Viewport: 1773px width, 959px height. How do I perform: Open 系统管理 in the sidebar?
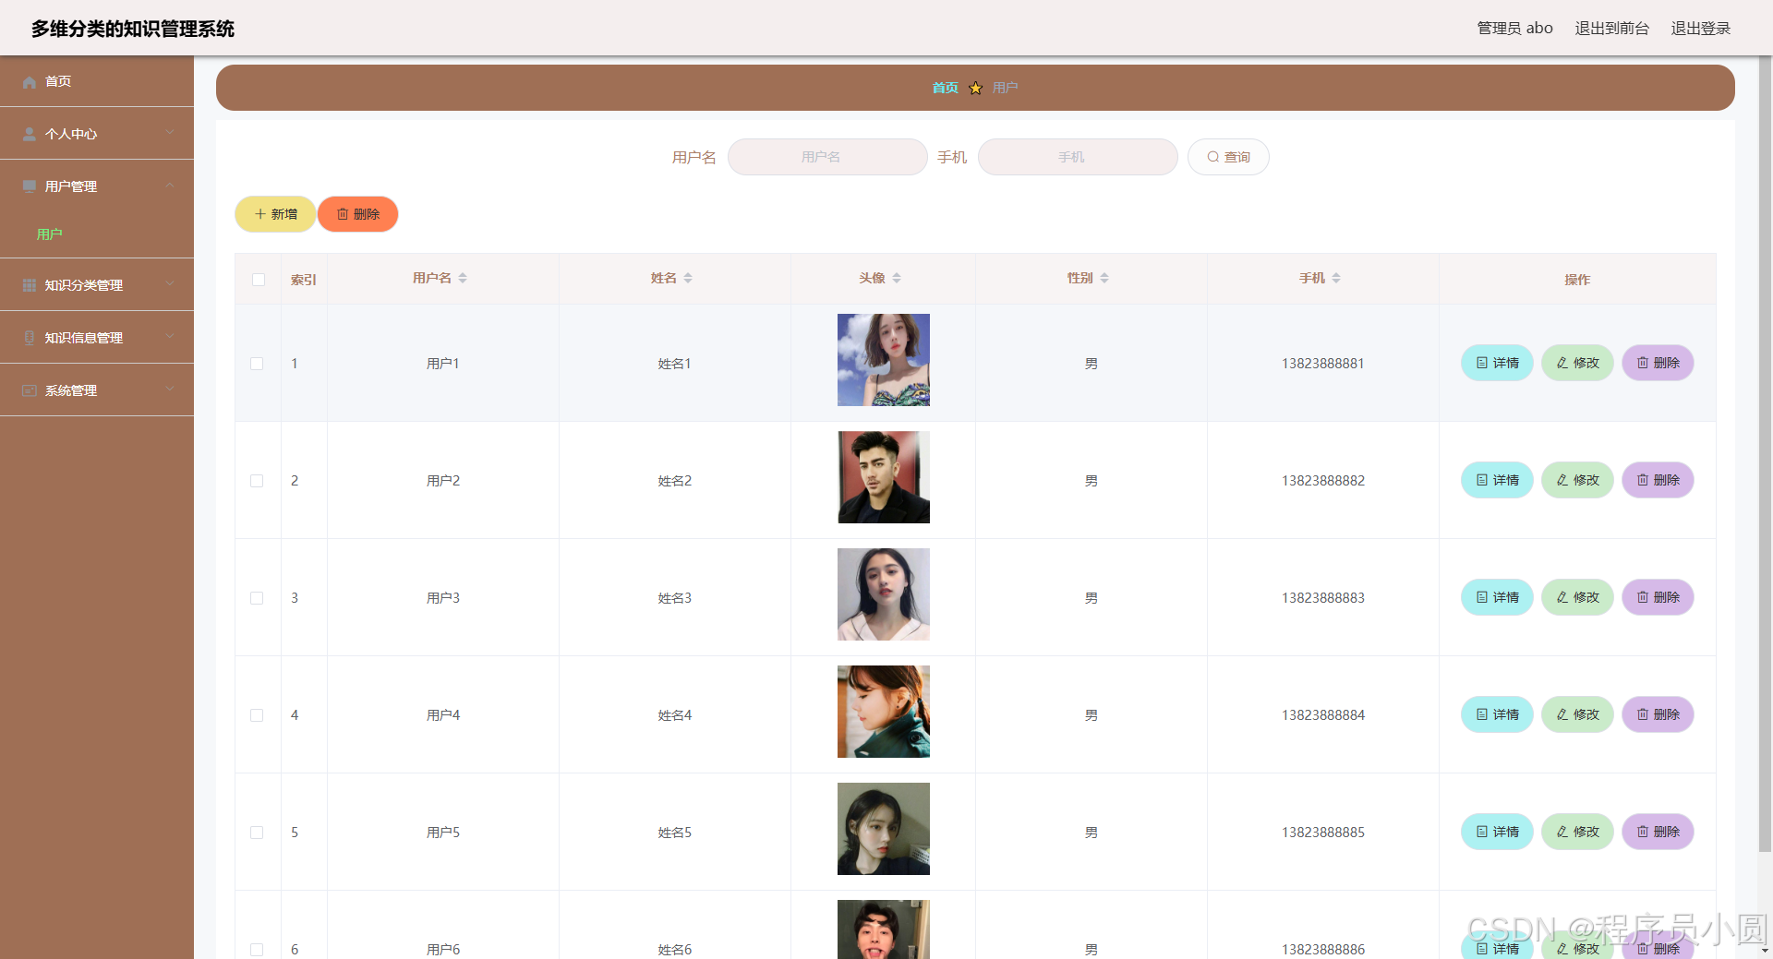pyautogui.click(x=97, y=390)
